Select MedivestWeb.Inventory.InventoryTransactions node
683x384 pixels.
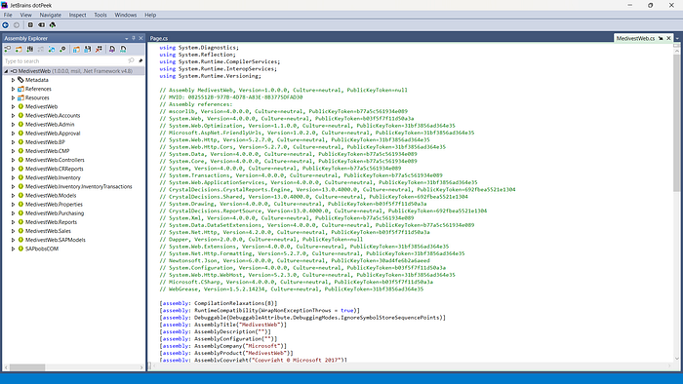(78, 186)
